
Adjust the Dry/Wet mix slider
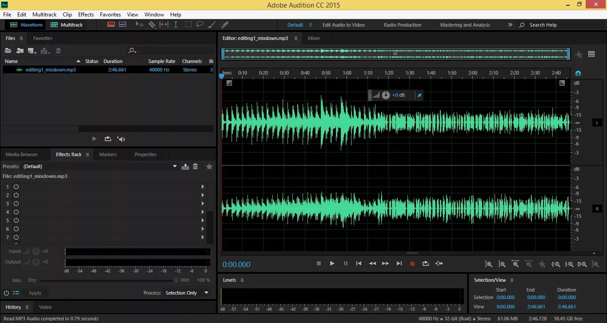tap(109, 280)
